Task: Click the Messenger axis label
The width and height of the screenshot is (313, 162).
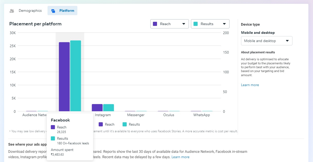Action: click(x=136, y=115)
